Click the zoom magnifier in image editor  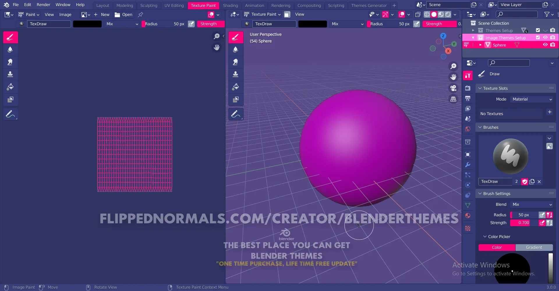tap(217, 36)
